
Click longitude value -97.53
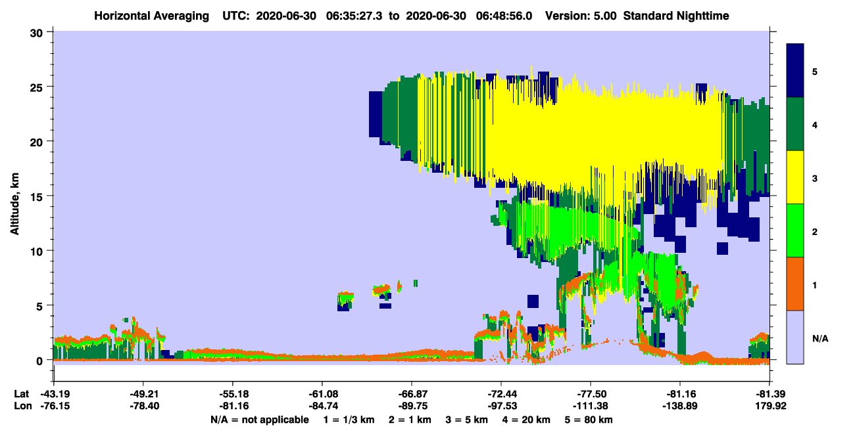coord(501,406)
